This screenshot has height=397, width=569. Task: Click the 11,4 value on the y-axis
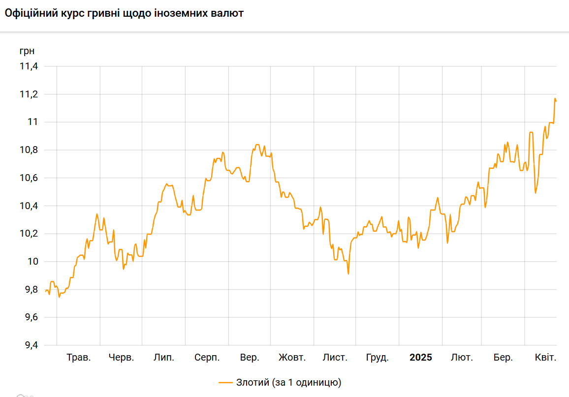coord(29,66)
